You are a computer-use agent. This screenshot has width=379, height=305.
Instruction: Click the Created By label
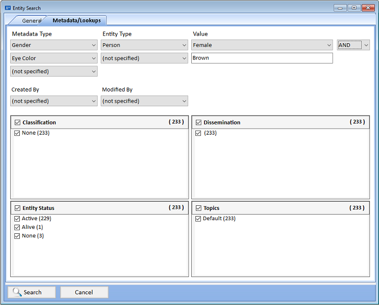click(x=25, y=89)
